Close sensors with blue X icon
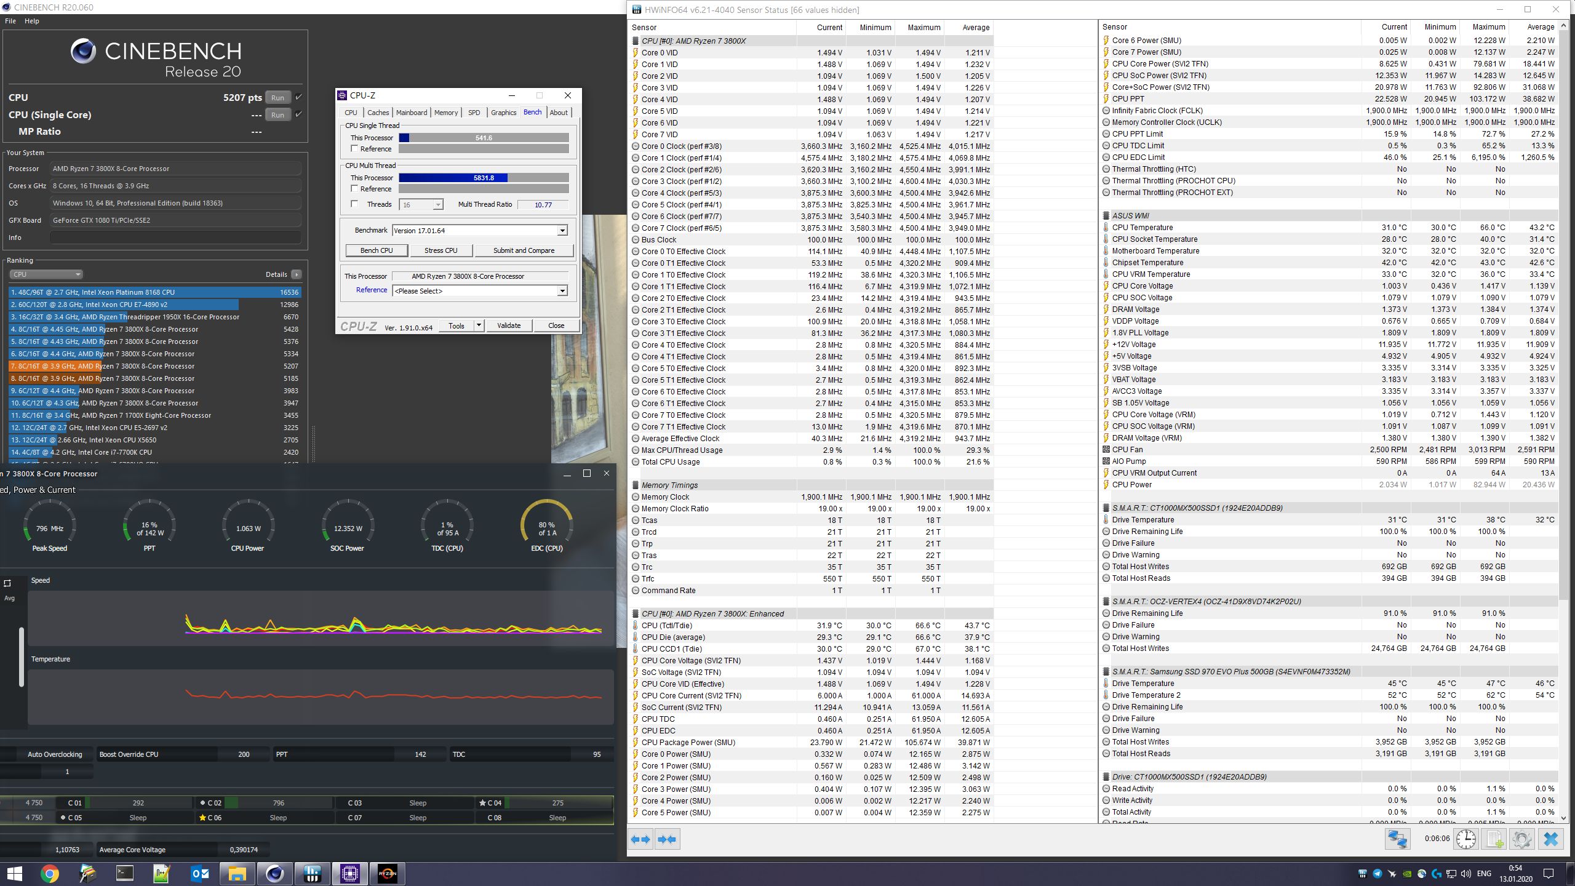The height and width of the screenshot is (886, 1575). tap(1550, 839)
